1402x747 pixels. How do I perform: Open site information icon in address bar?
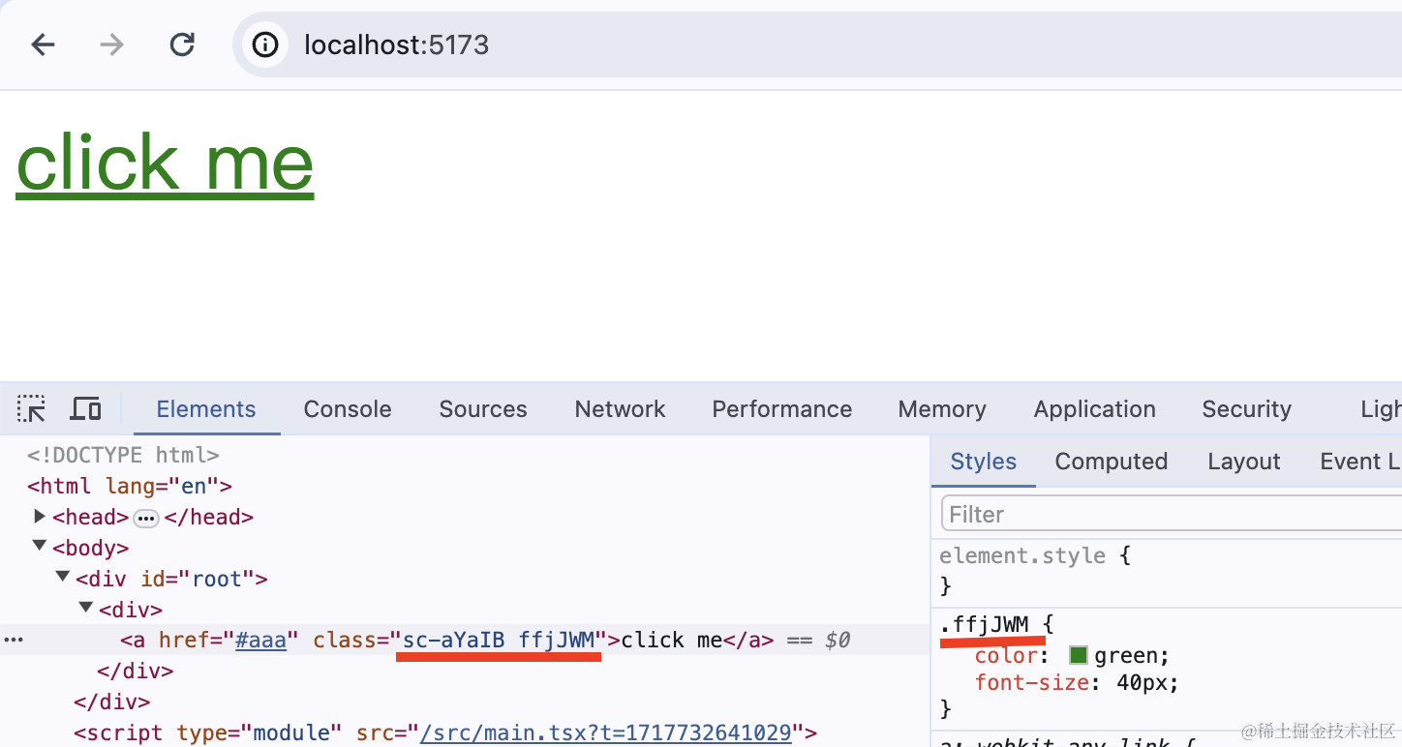[265, 45]
